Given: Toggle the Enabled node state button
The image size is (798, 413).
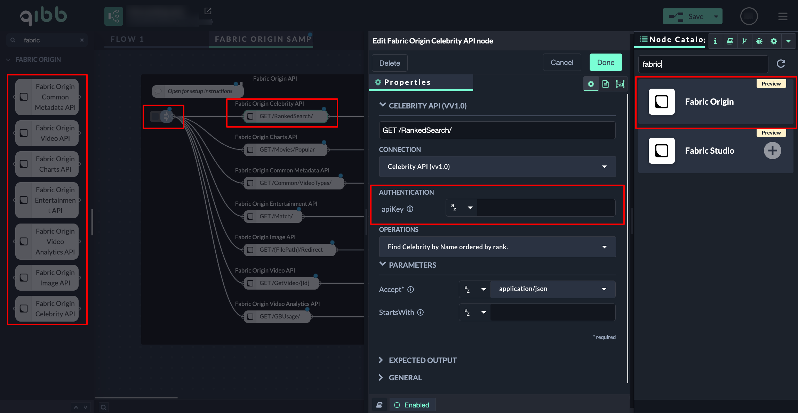Looking at the screenshot, I should pyautogui.click(x=412, y=405).
